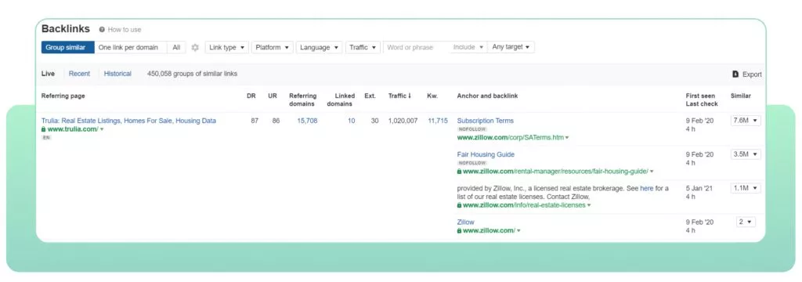Click the 450,058 groups of similar links text
Screen dimensions: 802x282
point(193,74)
